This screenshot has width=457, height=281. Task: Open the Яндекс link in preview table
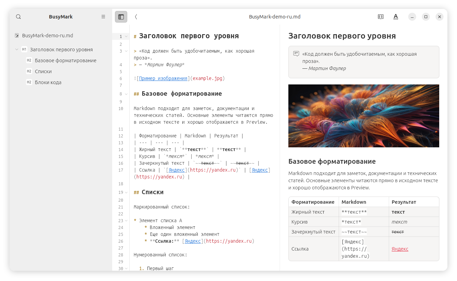(x=400, y=249)
